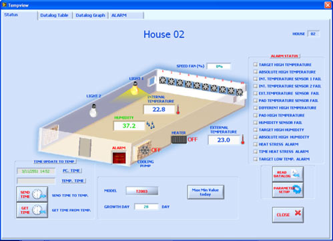Click the Light 2 bulb icon
The height and width of the screenshot is (241, 333).
pos(93,111)
